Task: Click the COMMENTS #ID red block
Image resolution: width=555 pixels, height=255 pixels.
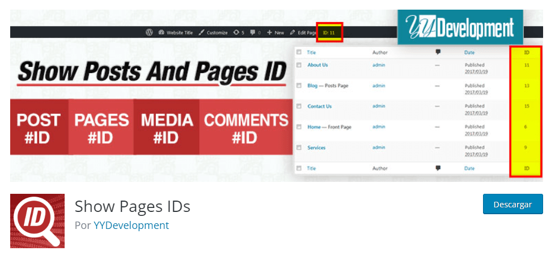Action: (x=245, y=127)
